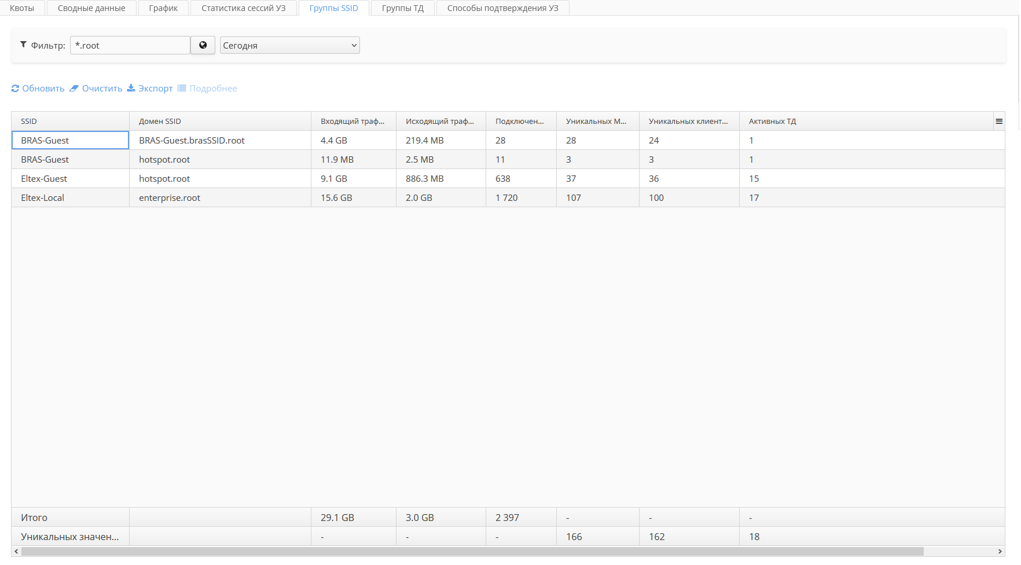Open Статистика сессий УЗ tab
Image resolution: width=1021 pixels, height=565 pixels.
coord(243,8)
